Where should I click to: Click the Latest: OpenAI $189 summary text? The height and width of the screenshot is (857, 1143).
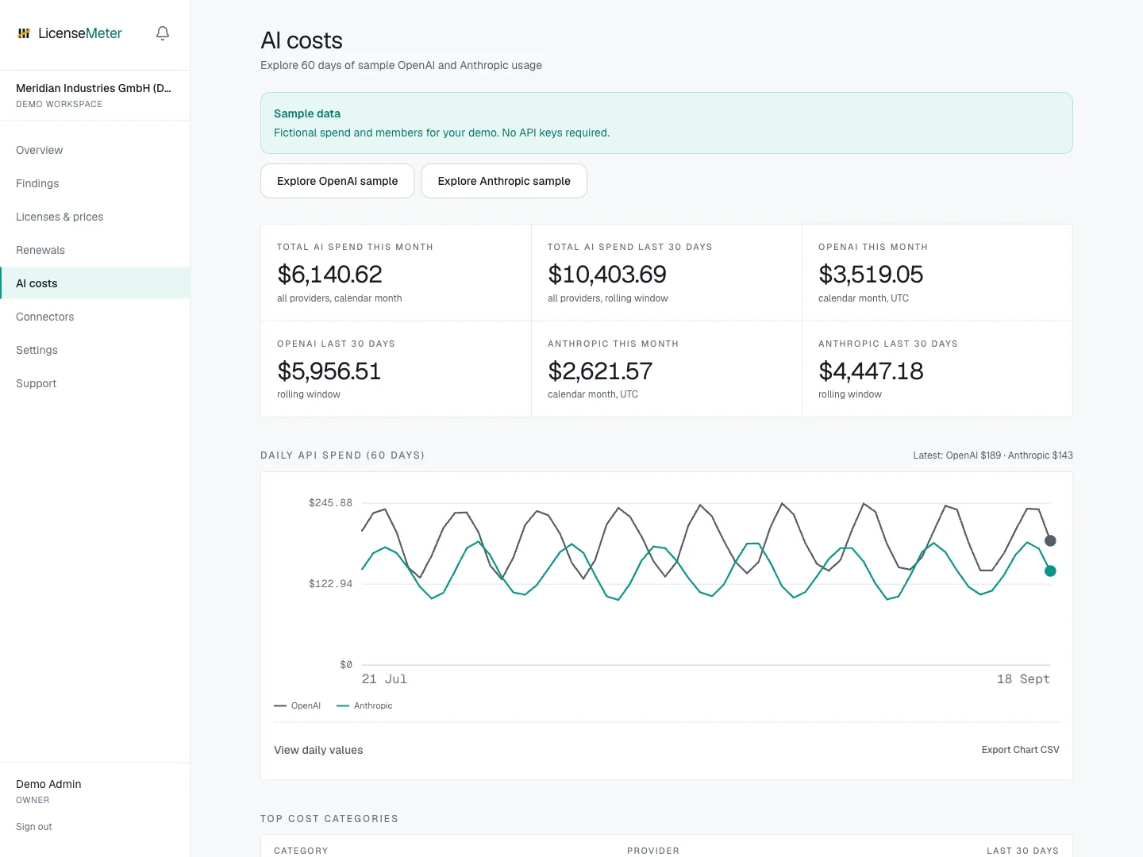(x=993, y=455)
